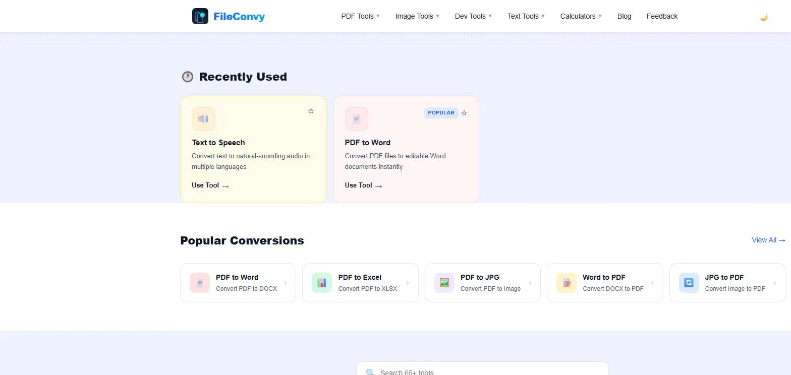Click 'Convert DOCX to PDF' subtitle
The height and width of the screenshot is (375, 791).
tap(613, 289)
